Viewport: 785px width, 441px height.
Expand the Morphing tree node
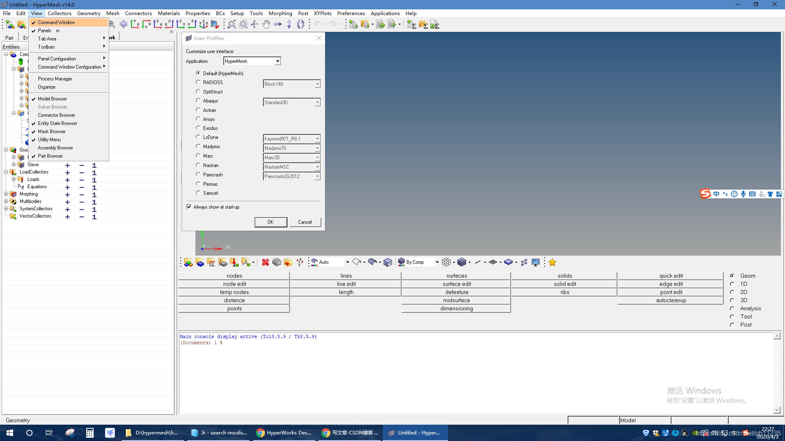click(6, 194)
